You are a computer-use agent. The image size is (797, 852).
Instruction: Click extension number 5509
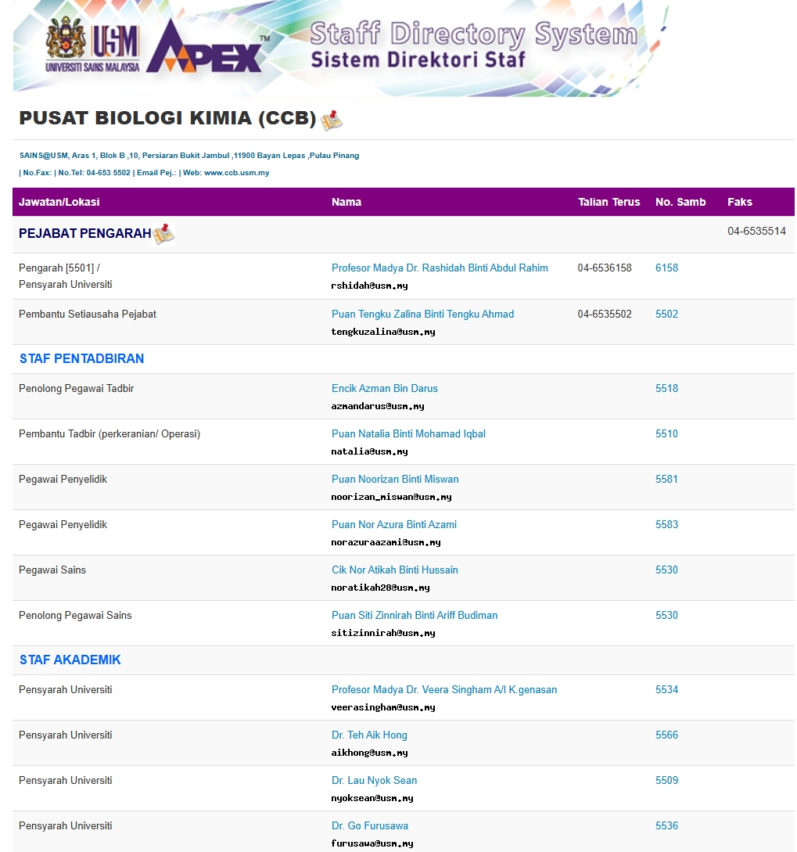coord(666,780)
